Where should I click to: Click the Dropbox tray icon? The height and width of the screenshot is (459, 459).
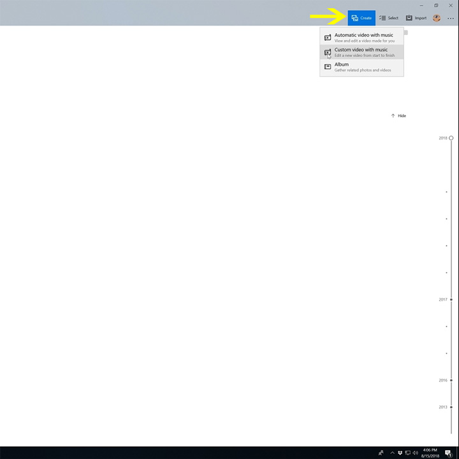(400, 453)
